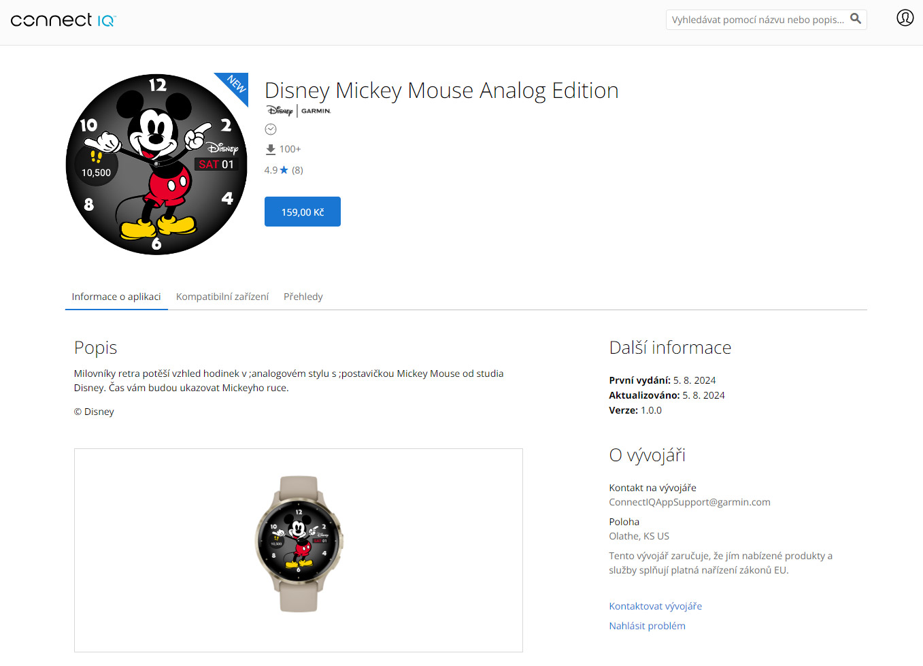Buy the app for 159,00 Kč

303,212
